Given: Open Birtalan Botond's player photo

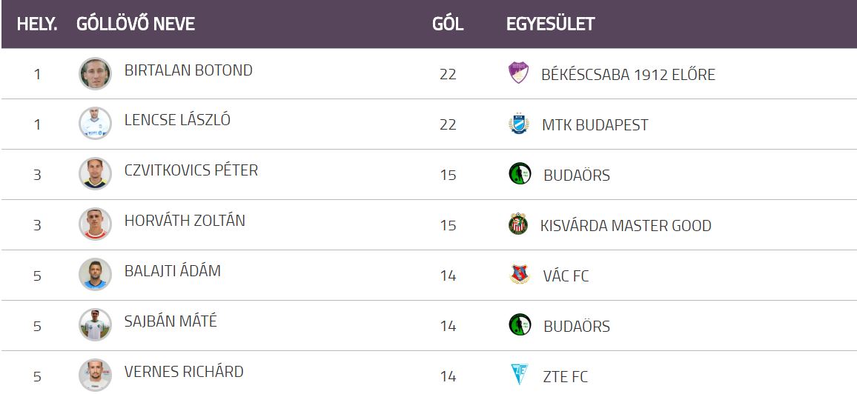Looking at the screenshot, I should (95, 73).
